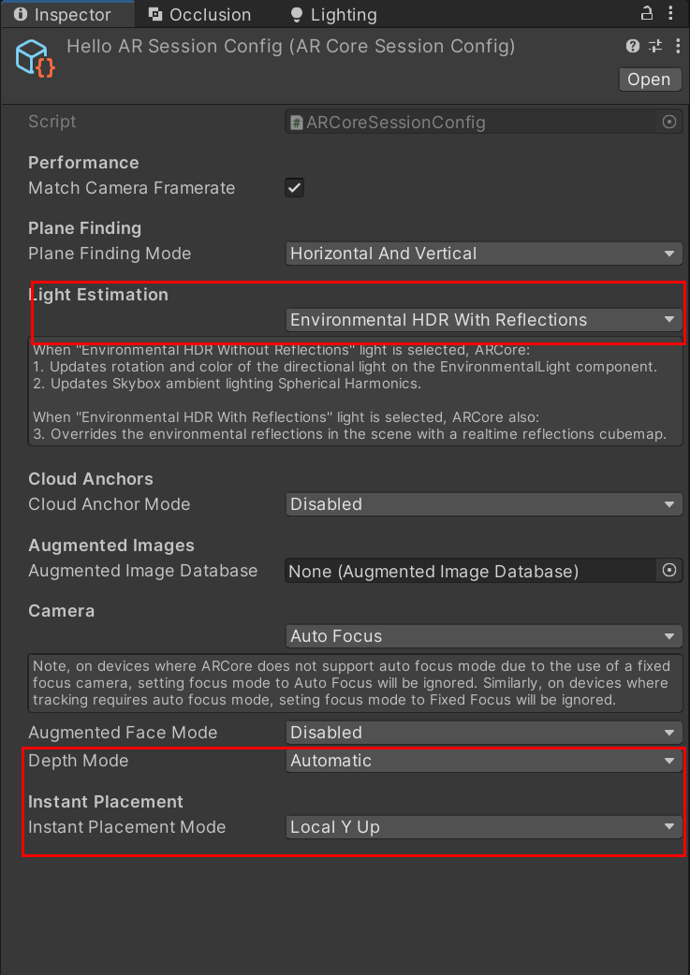Click the Match Camera Framerate label
The image size is (690, 975).
(132, 188)
